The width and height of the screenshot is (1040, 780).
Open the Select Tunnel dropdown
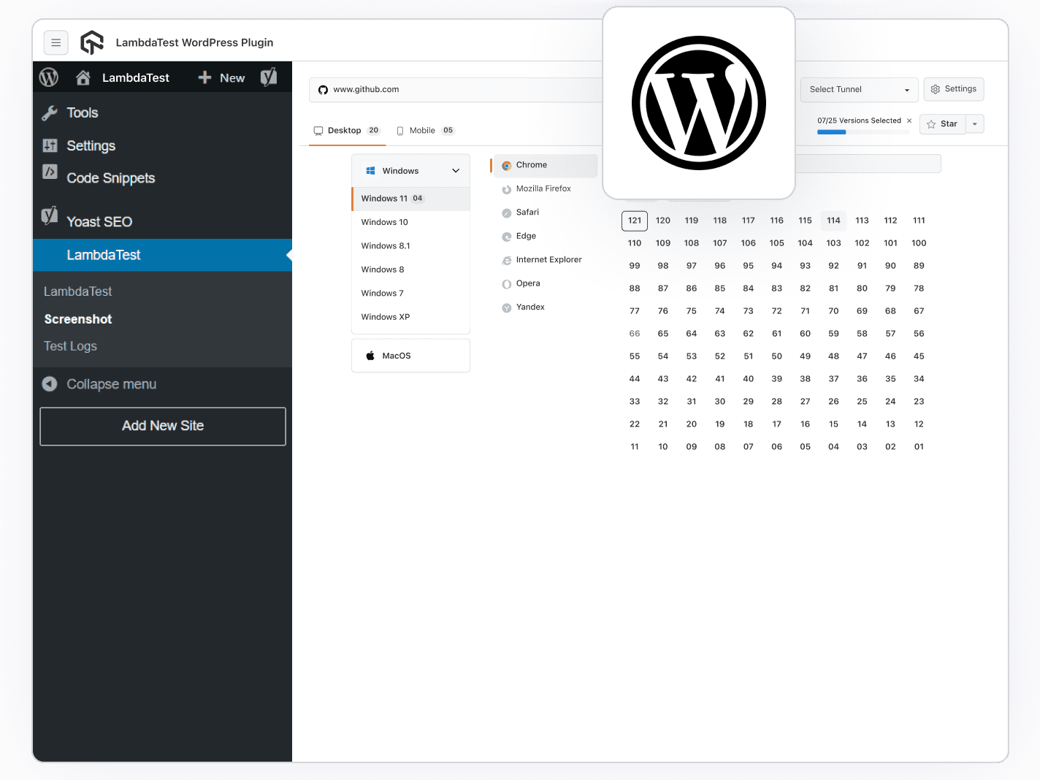click(x=859, y=89)
